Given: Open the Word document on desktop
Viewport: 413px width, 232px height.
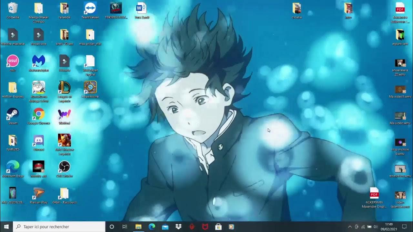Looking at the screenshot, I should (x=142, y=11).
